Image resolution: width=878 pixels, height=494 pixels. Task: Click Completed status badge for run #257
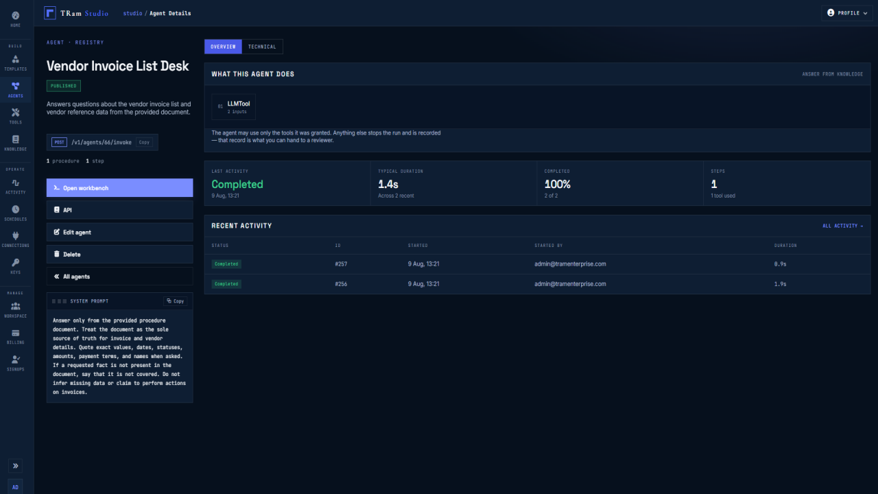coord(226,264)
